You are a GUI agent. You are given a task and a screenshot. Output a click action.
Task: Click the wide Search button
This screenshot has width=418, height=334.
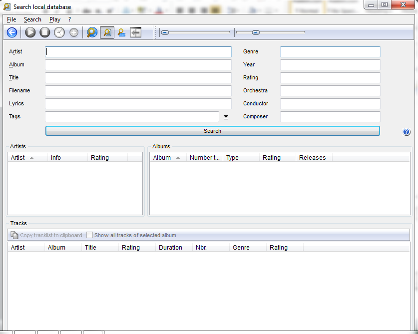pos(212,131)
